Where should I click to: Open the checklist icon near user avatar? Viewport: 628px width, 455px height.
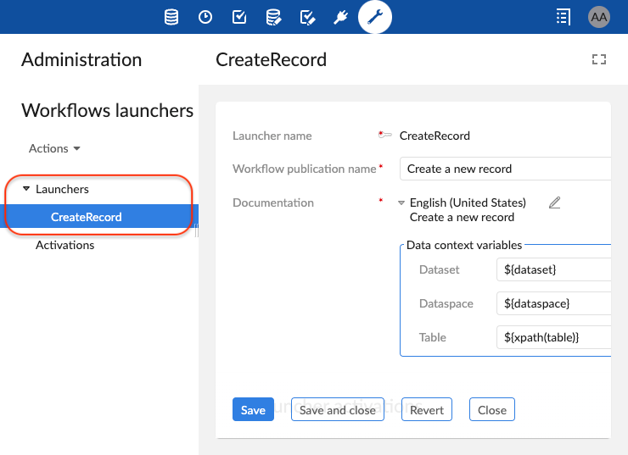pos(563,17)
